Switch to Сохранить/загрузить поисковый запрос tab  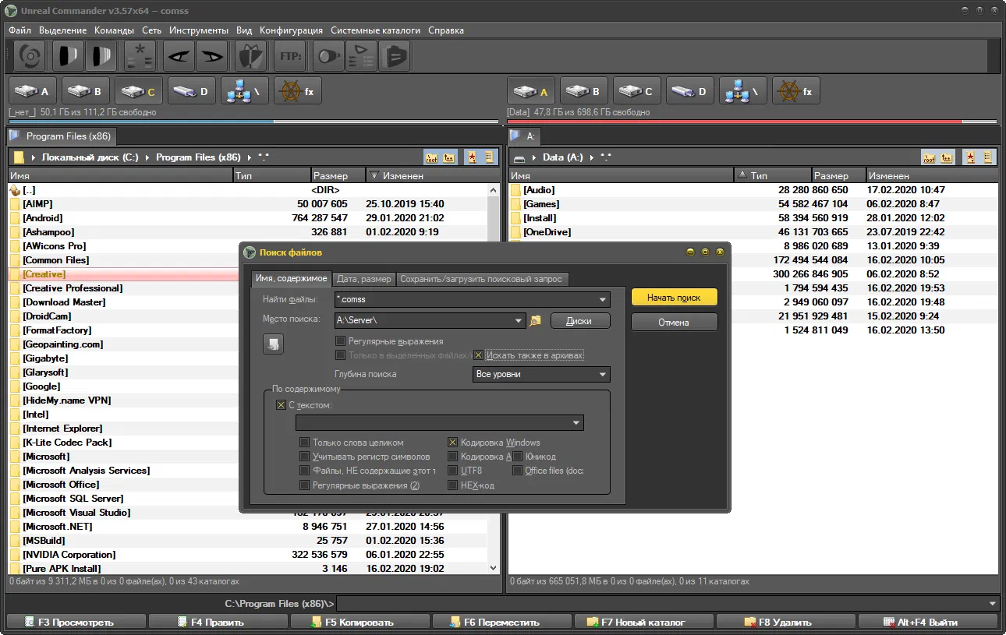tap(482, 279)
